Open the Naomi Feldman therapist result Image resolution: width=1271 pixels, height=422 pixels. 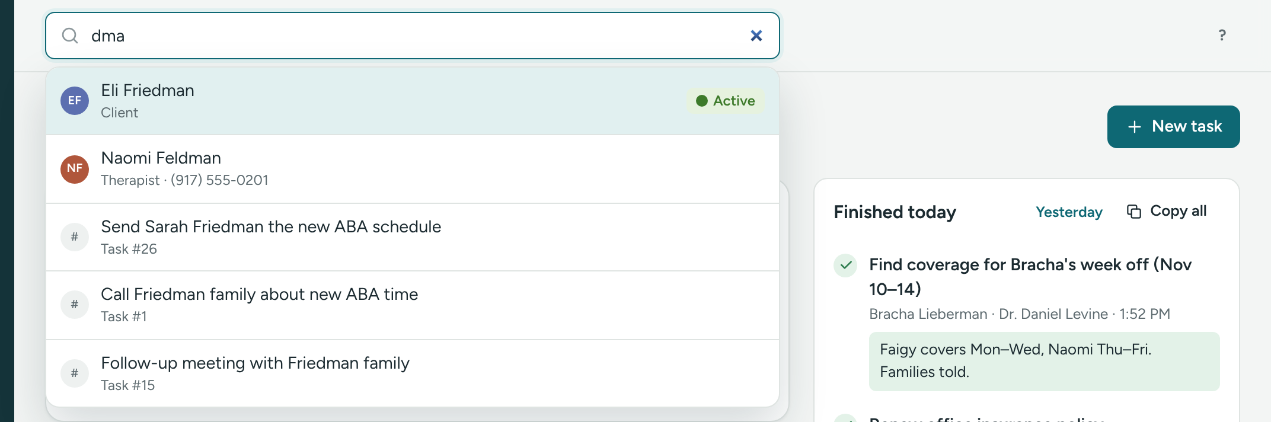pos(412,169)
